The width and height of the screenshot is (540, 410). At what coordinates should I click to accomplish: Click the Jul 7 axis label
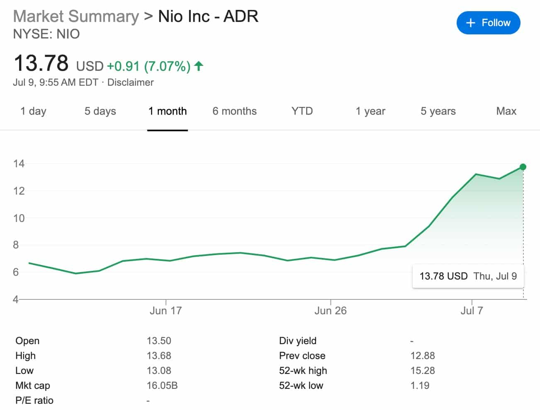[472, 310]
